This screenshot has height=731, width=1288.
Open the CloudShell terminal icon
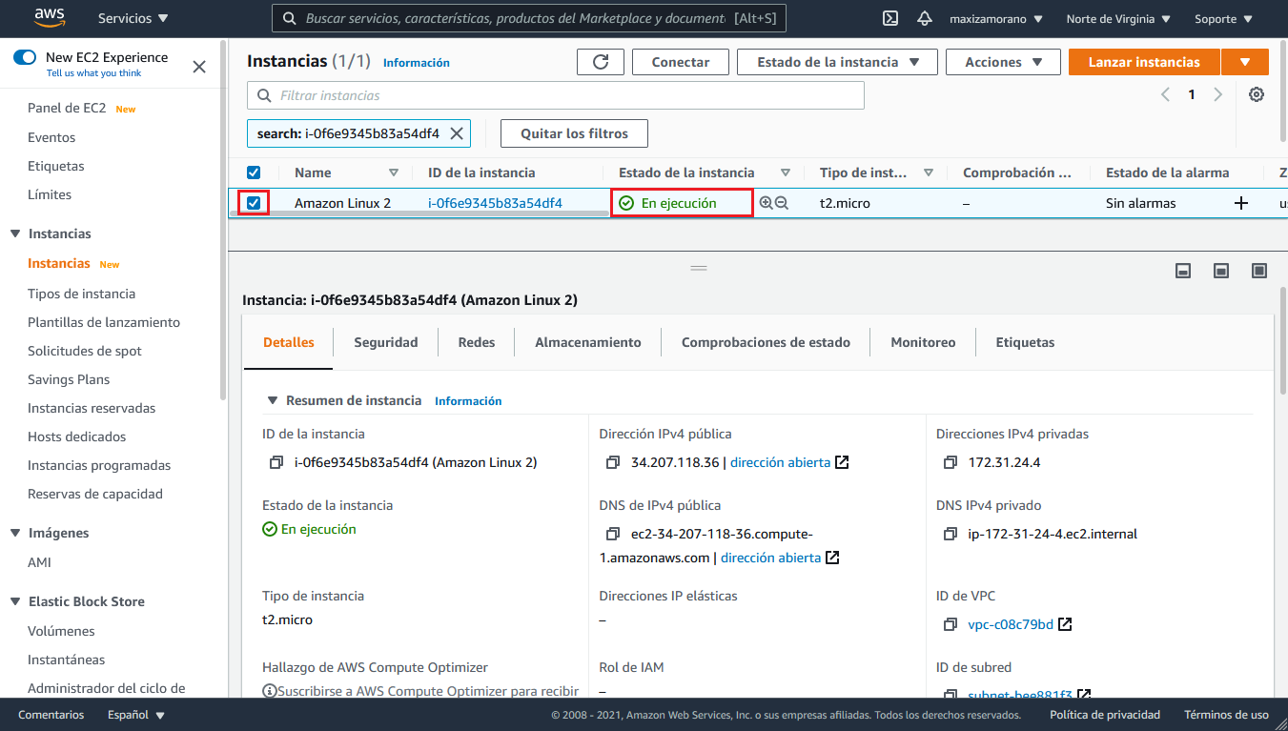890,18
